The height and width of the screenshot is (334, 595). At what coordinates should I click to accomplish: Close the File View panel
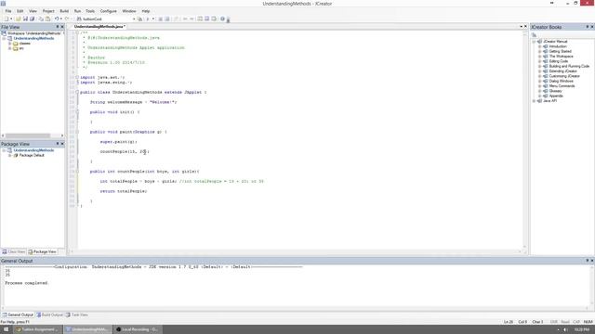62,27
